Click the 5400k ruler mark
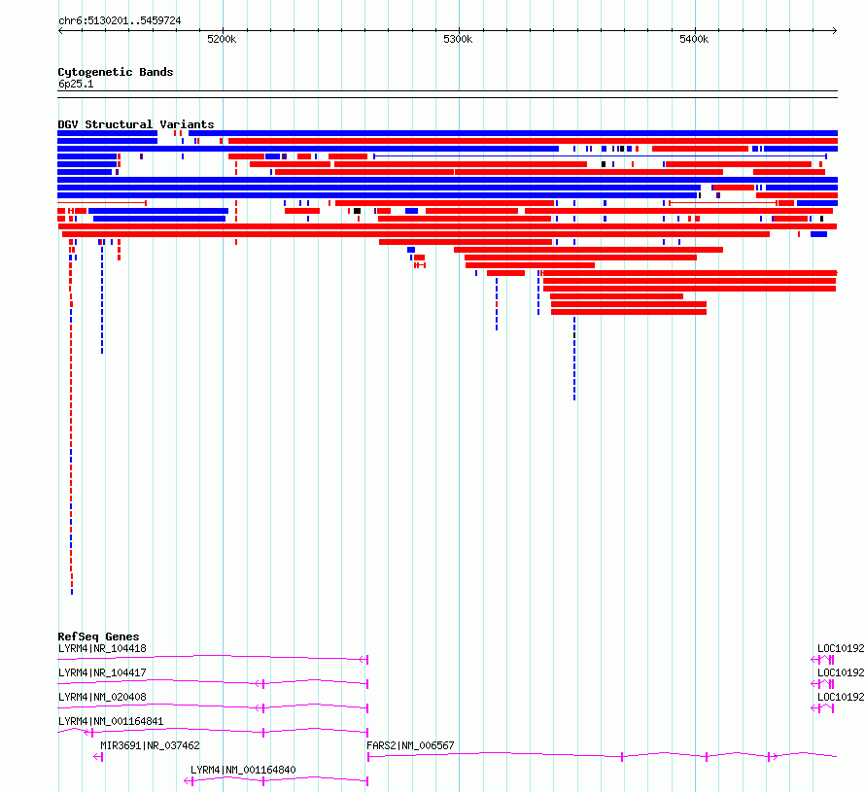This screenshot has width=865, height=792. 694,39
